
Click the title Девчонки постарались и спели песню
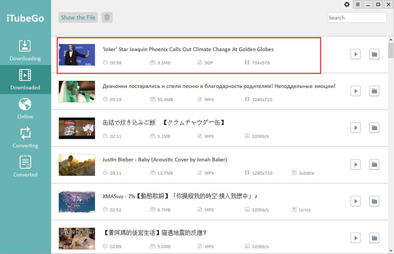pyautogui.click(x=219, y=86)
